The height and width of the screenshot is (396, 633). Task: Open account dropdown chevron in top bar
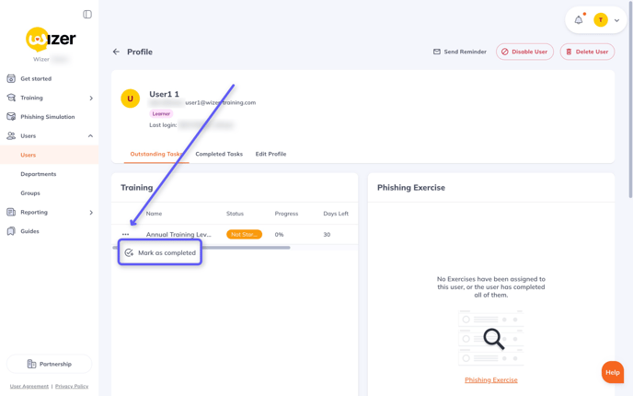pos(616,20)
